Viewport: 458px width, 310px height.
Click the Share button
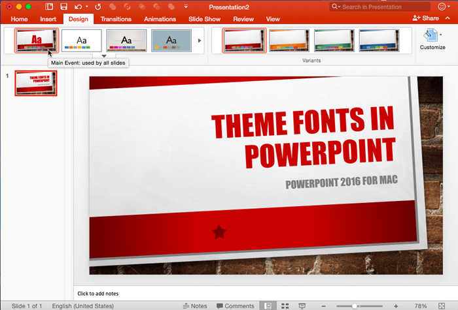tap(425, 18)
